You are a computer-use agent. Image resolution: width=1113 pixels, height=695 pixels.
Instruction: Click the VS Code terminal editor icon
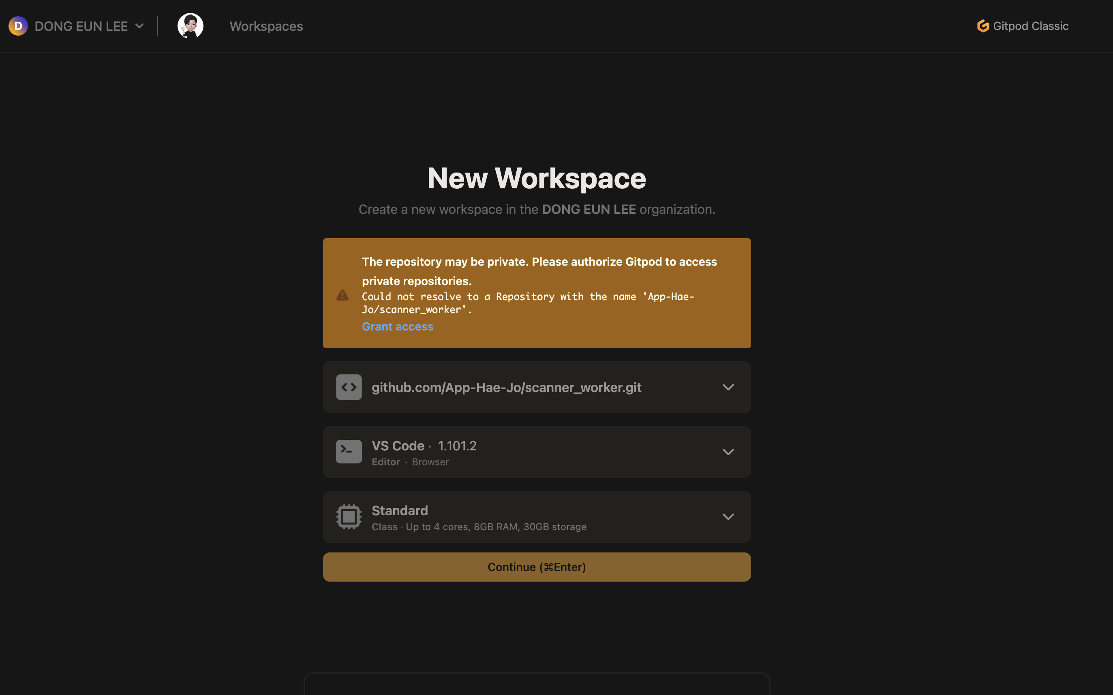pos(349,452)
